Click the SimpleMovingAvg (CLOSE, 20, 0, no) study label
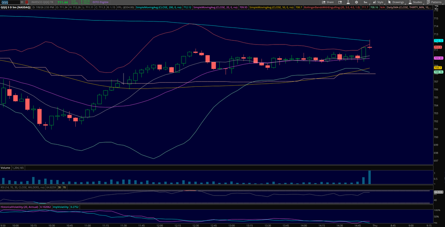Image resolution: width=445 pixels, height=227 pixels. tap(216, 7)
